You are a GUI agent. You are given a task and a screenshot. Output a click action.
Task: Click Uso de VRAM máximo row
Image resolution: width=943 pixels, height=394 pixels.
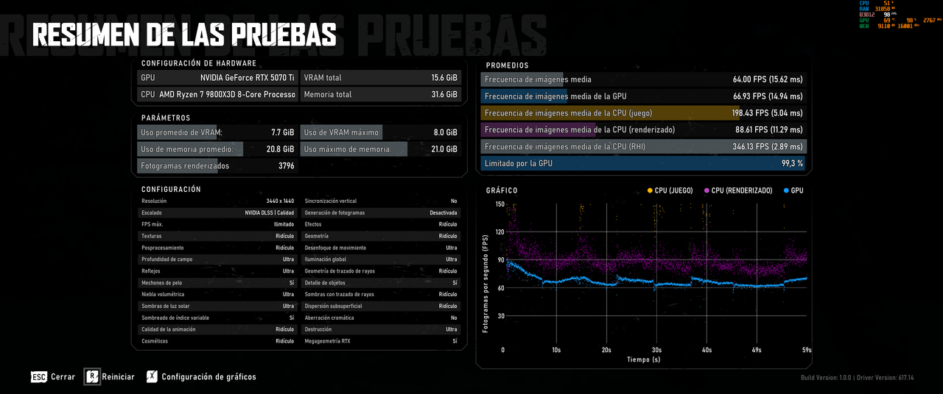[380, 133]
